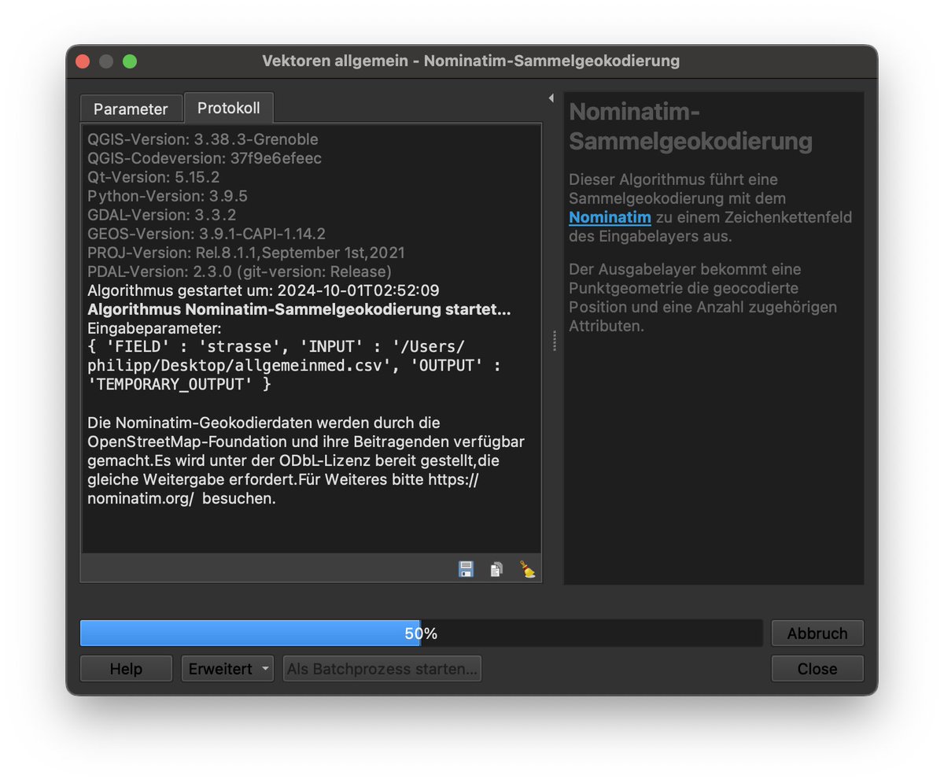Viewport: 944px width, 783px height.
Task: Click the QGIS-Codeversion: 37f9e6efeec line
Action: (205, 158)
